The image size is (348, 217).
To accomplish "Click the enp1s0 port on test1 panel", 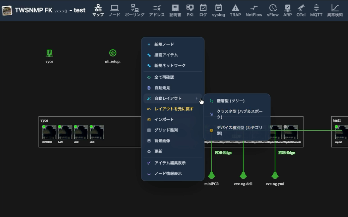I will pos(341,132).
